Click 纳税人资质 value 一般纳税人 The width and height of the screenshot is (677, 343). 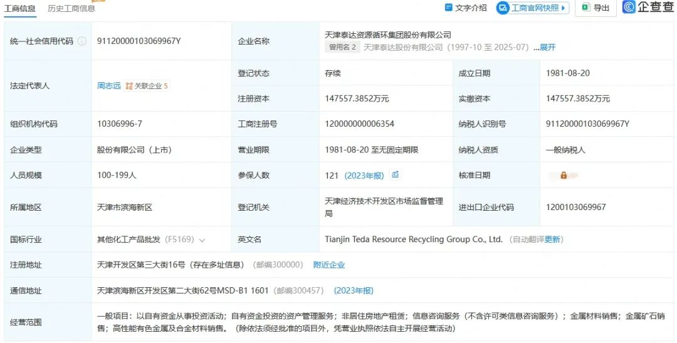(x=565, y=150)
